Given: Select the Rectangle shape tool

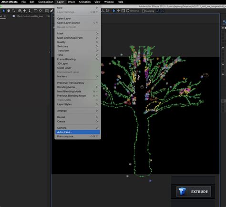Looking at the screenshot, I should [x=47, y=11].
